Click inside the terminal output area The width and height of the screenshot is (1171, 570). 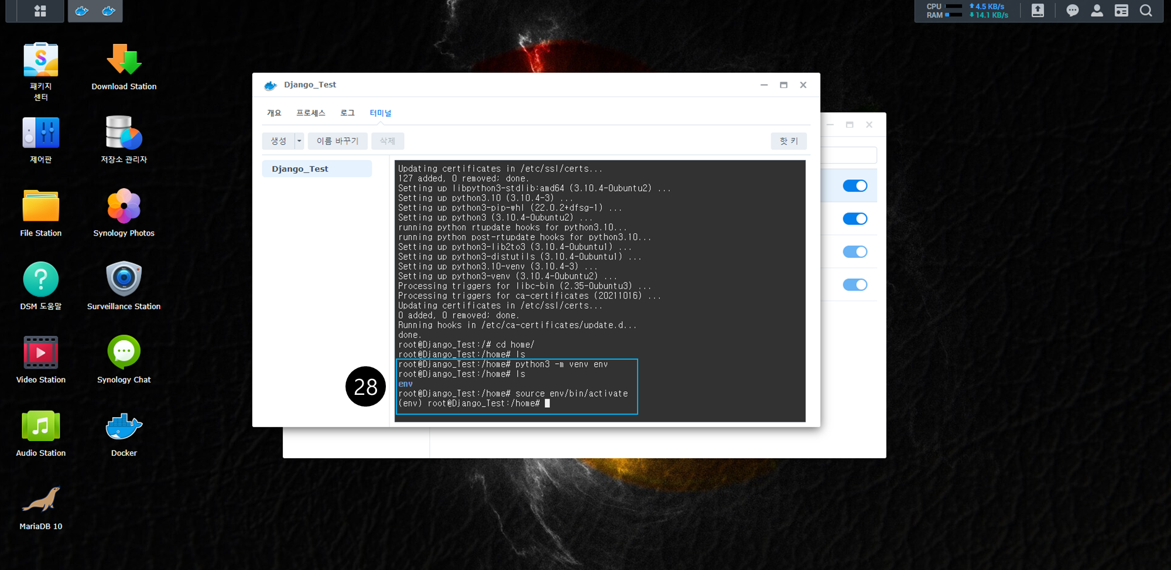(x=600, y=291)
